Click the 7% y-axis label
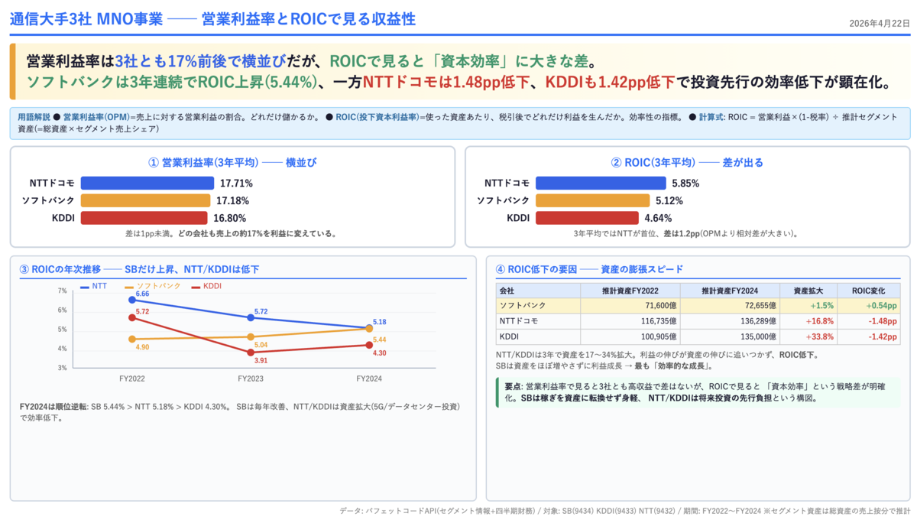The image size is (917, 520). (x=62, y=291)
